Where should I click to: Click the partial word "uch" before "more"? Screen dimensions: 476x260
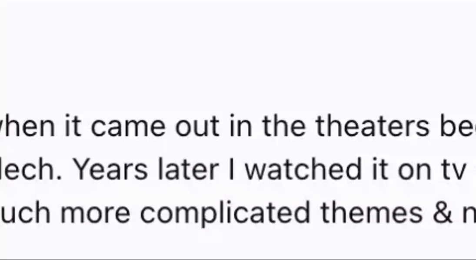(x=25, y=213)
